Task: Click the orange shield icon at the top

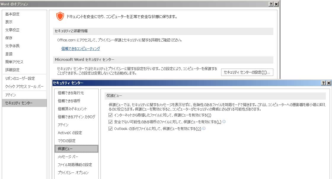Action: click(x=60, y=17)
